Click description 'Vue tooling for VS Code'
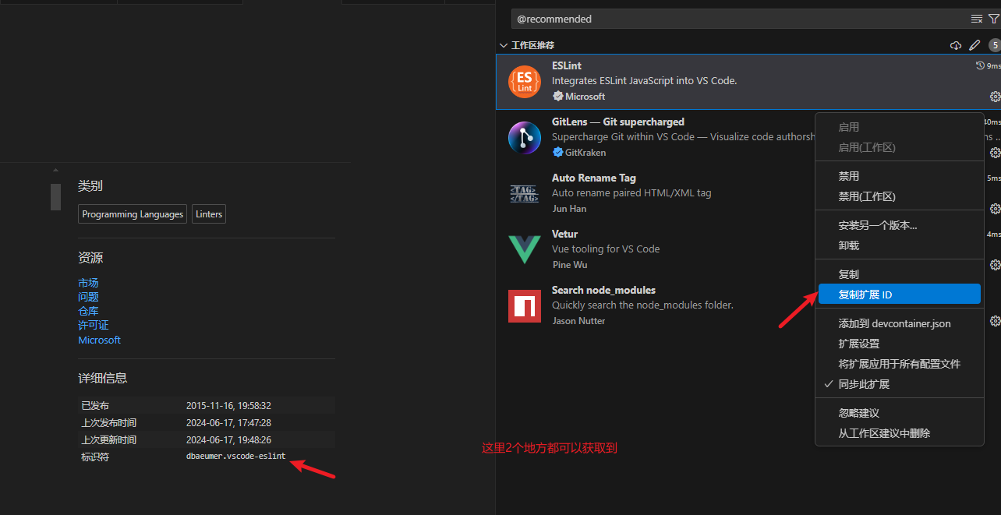1001x515 pixels. pos(606,249)
